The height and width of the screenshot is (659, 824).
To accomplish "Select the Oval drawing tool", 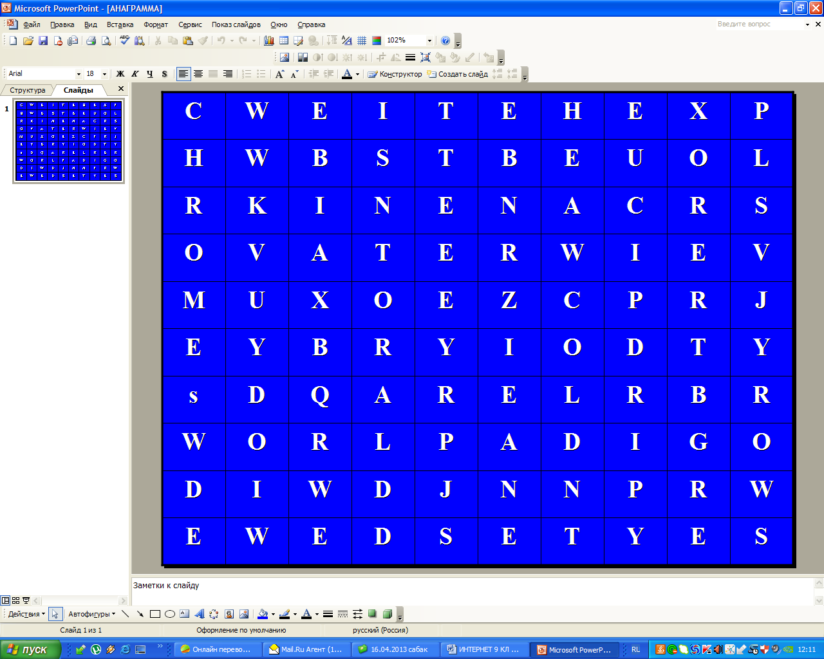I will 169,614.
